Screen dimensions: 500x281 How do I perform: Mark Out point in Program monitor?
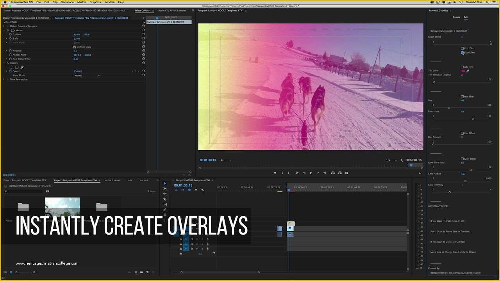[289, 173]
